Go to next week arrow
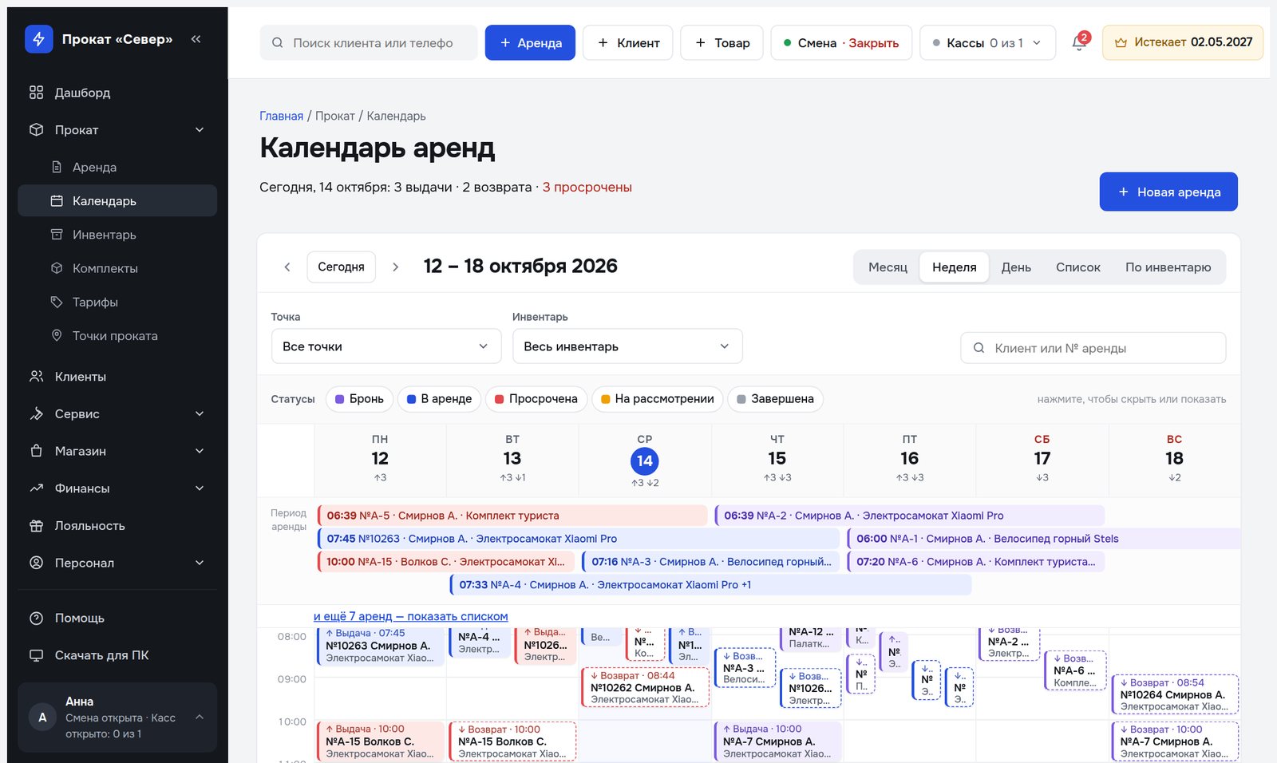Image resolution: width=1277 pixels, height=763 pixels. point(395,267)
